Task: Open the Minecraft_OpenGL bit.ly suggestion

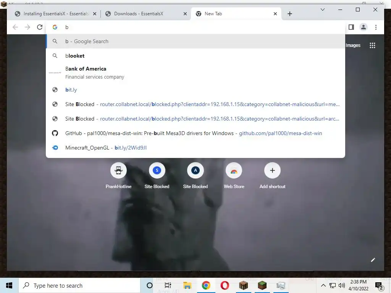Action: click(195, 148)
